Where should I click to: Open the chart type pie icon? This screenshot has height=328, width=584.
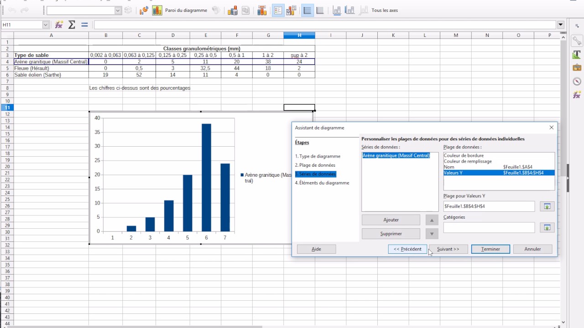(x=144, y=10)
